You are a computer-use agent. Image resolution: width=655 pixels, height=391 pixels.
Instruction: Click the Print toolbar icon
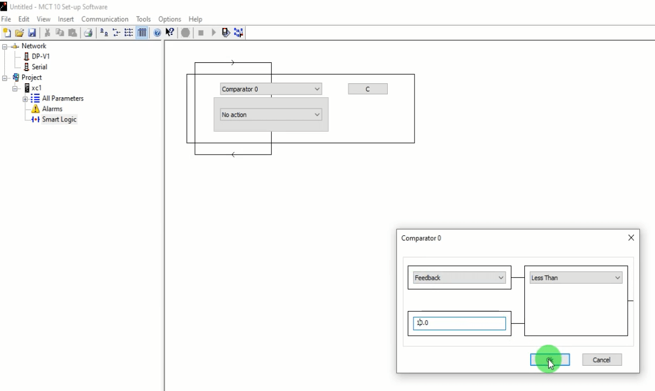(87, 33)
